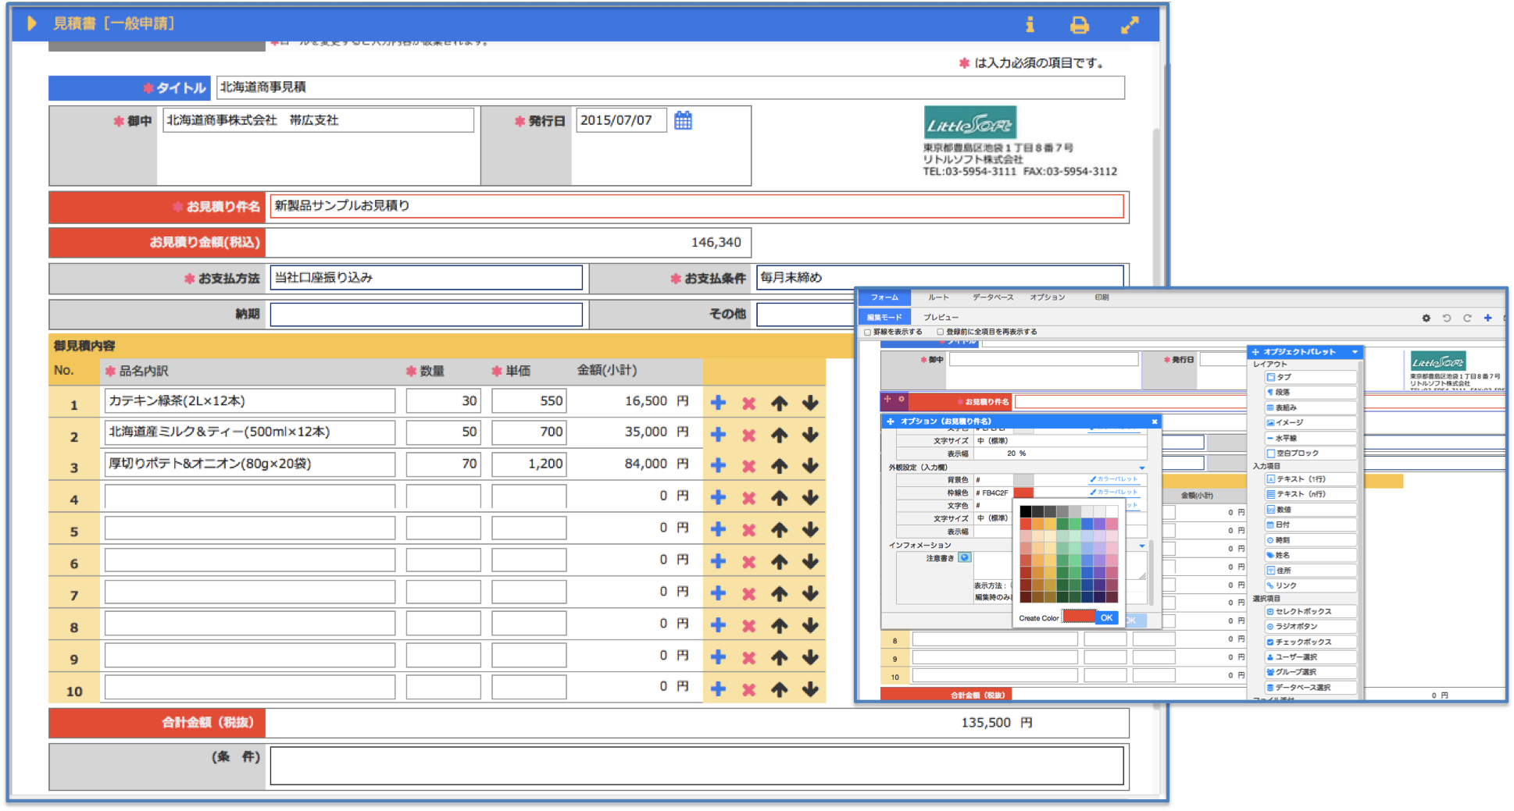Move row 9 up
Screen dimensions: 1514x811
779,658
